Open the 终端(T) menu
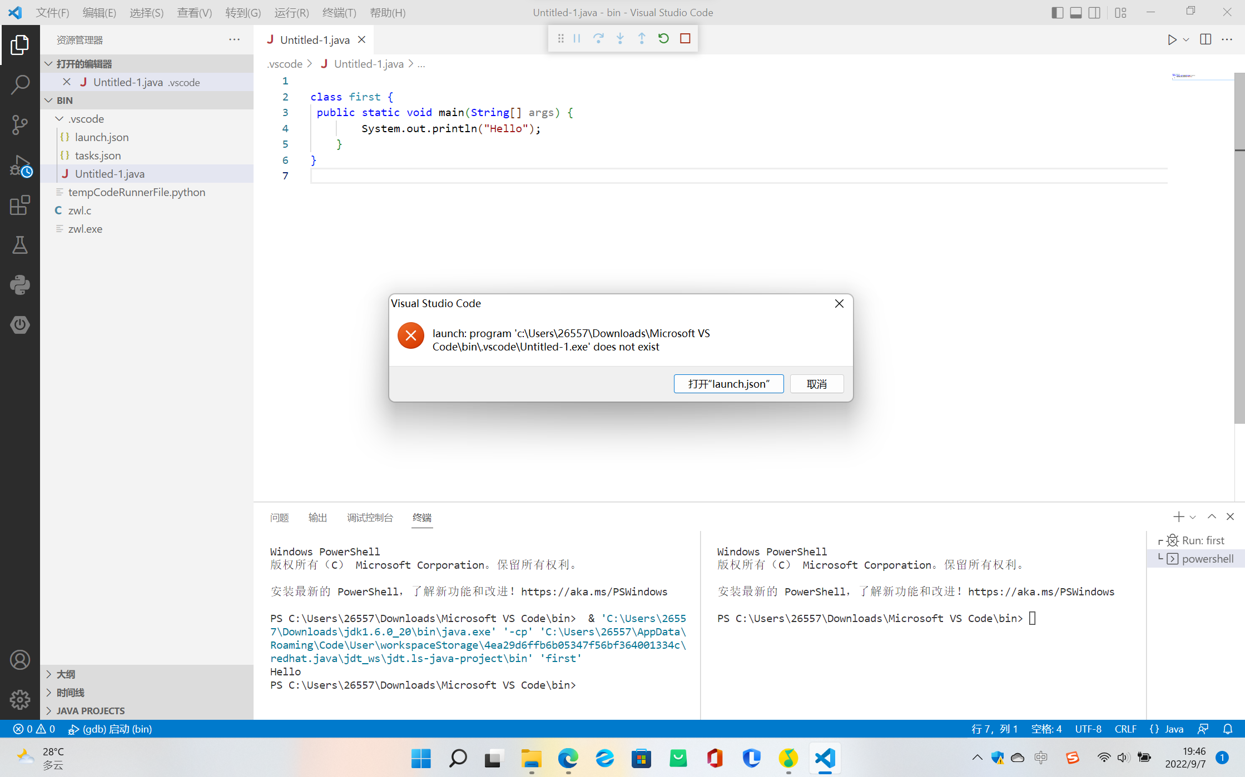This screenshot has width=1245, height=777. click(x=339, y=12)
